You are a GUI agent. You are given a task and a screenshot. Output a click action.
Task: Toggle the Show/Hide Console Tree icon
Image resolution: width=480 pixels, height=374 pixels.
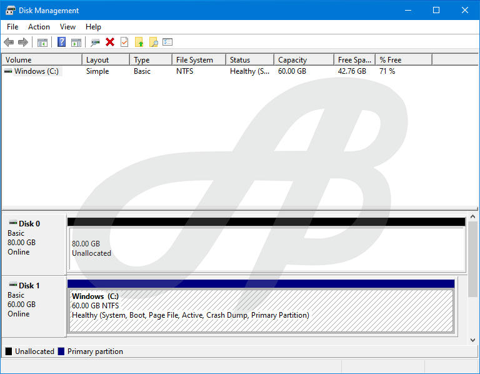point(42,43)
